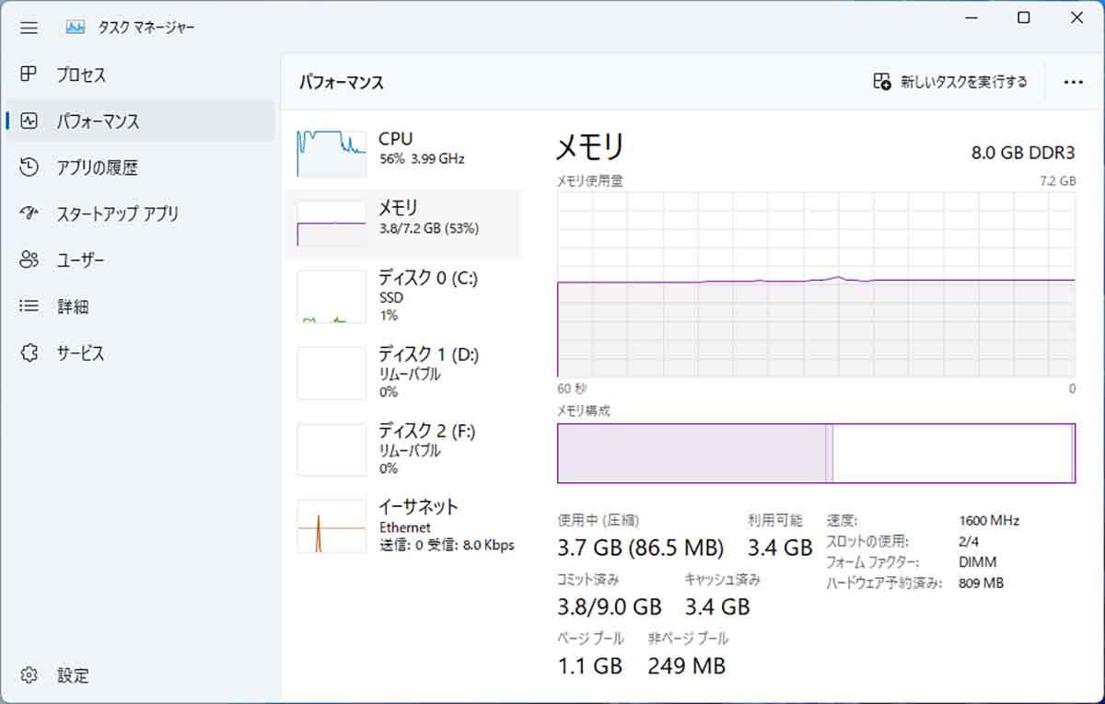This screenshot has width=1105, height=704.
Task: Click the パフォーマンス page heading
Action: [341, 82]
